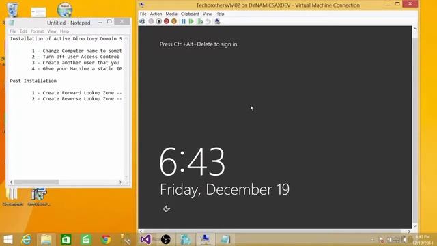
Task: Turn off the virtual machine toolbar icon
Action: pos(159,21)
